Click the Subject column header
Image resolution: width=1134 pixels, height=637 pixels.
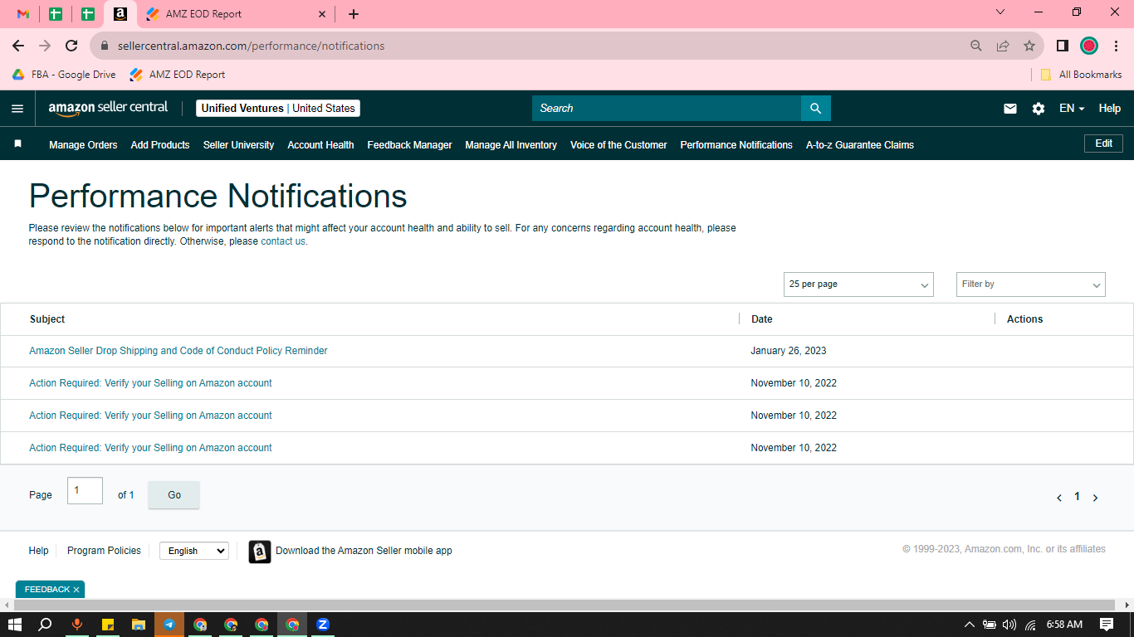point(47,319)
